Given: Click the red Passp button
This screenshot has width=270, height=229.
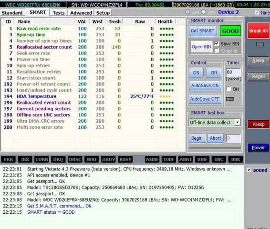Looking at the screenshot, I should pyautogui.click(x=258, y=125).
